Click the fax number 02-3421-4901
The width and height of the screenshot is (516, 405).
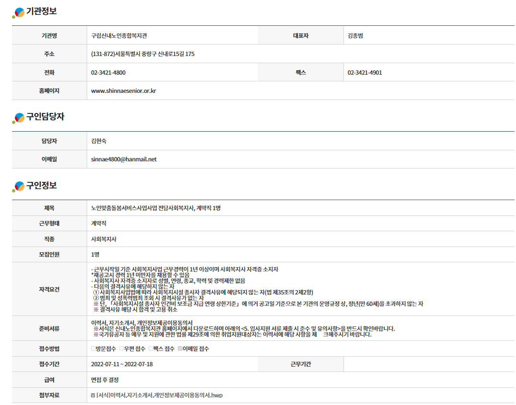tap(365, 73)
